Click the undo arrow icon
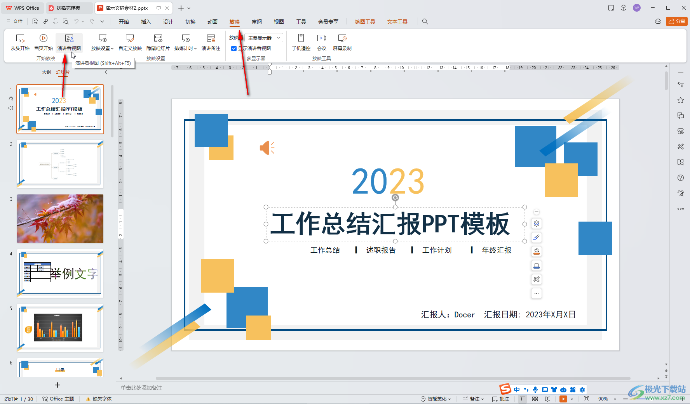This screenshot has width=690, height=404. pos(77,21)
